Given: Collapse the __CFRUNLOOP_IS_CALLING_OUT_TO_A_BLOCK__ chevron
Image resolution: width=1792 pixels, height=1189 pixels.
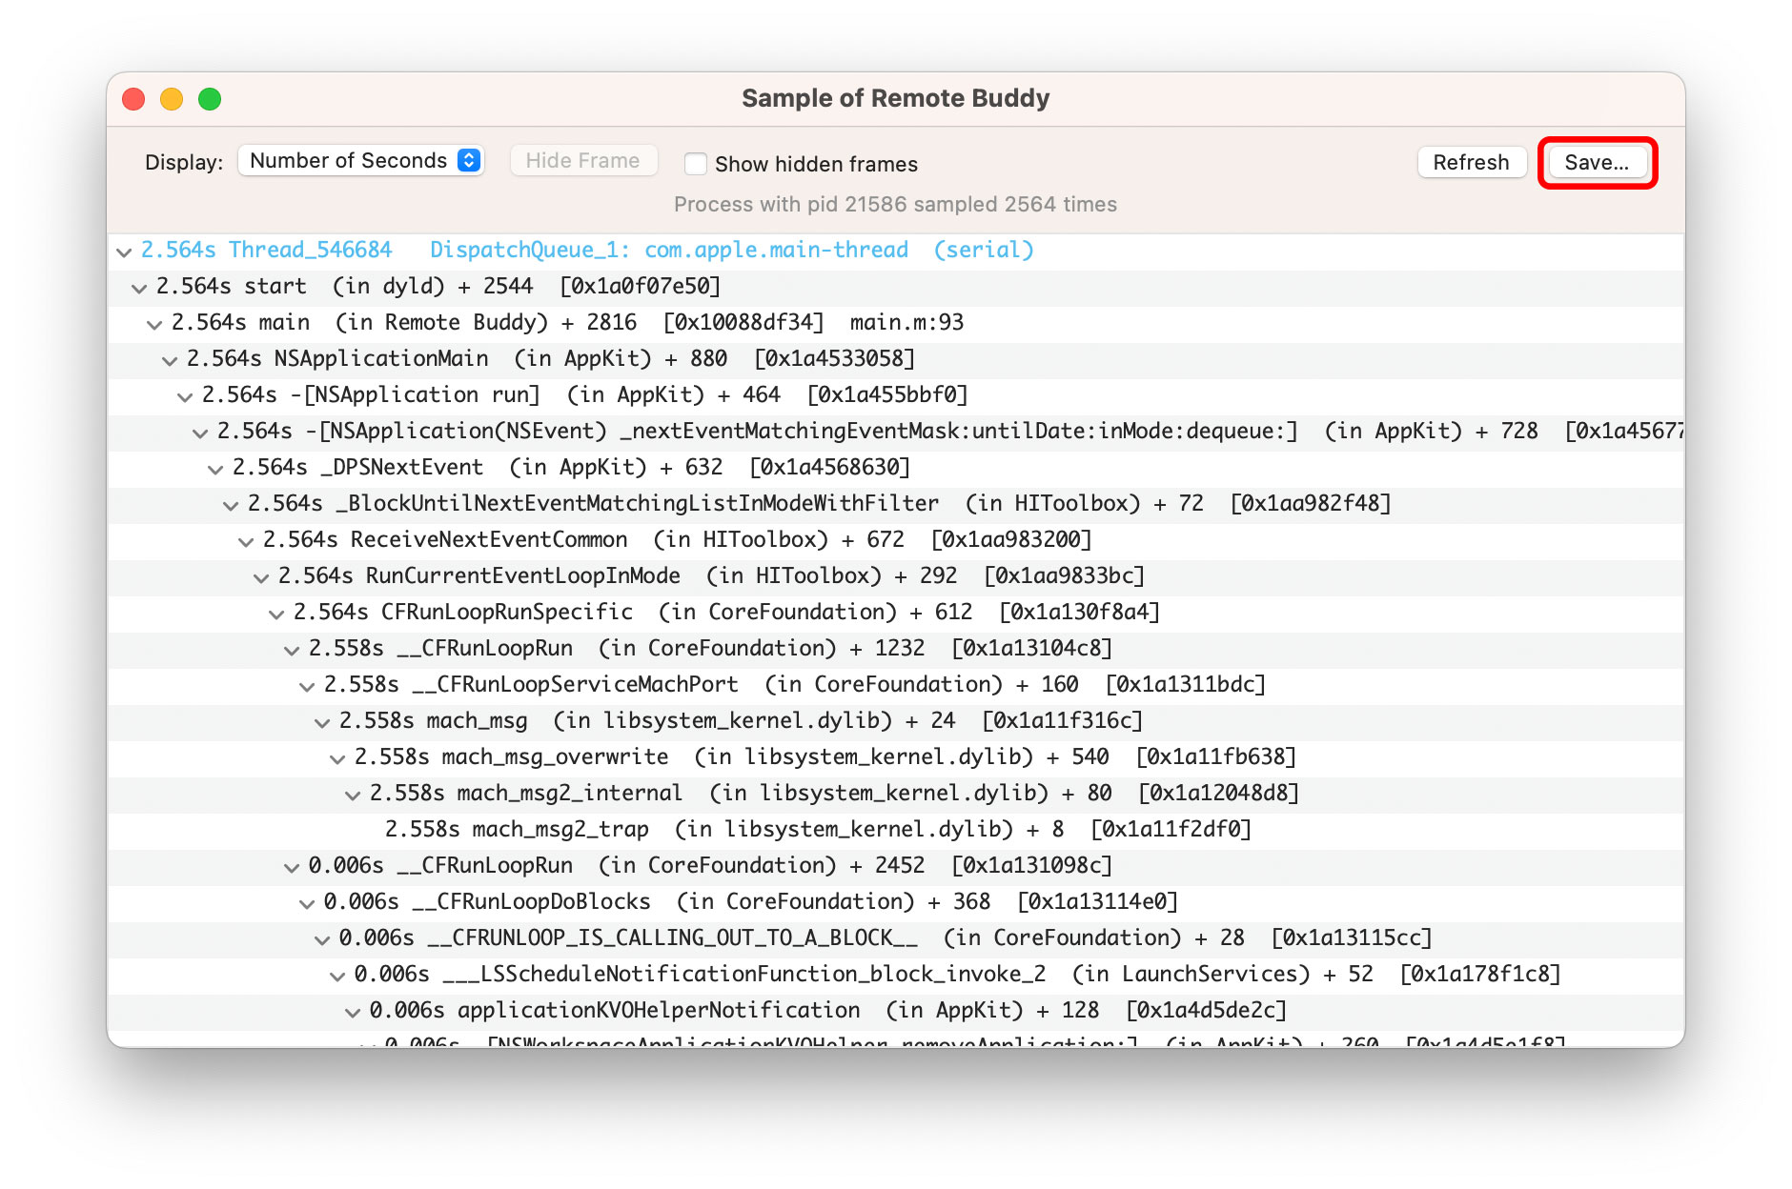Looking at the screenshot, I should (x=322, y=939).
